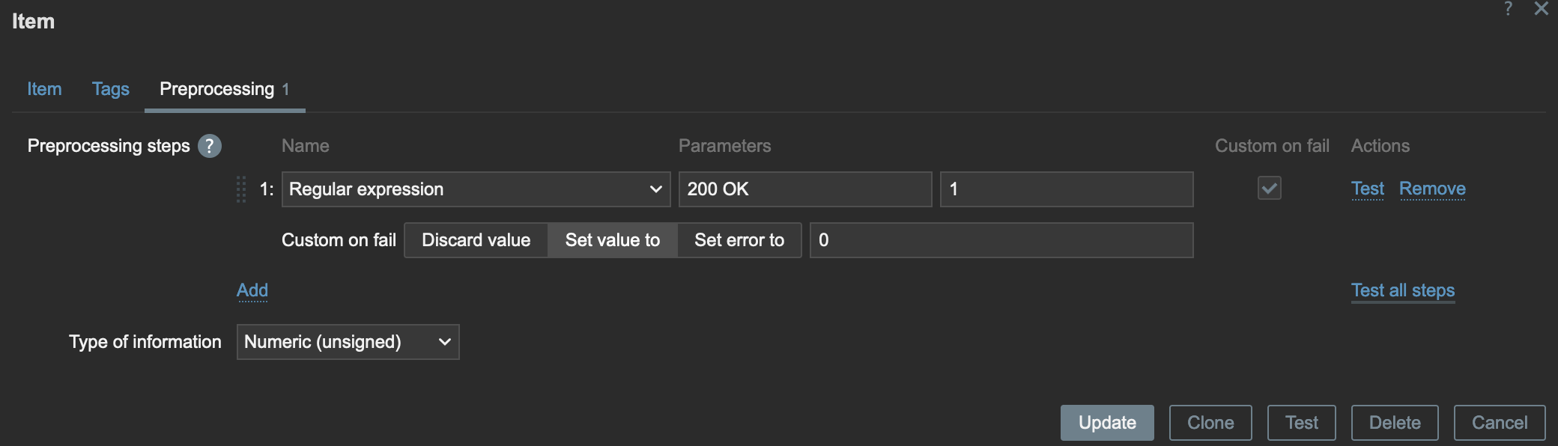Expand the Type of information dropdown
1558x446 pixels.
point(348,342)
